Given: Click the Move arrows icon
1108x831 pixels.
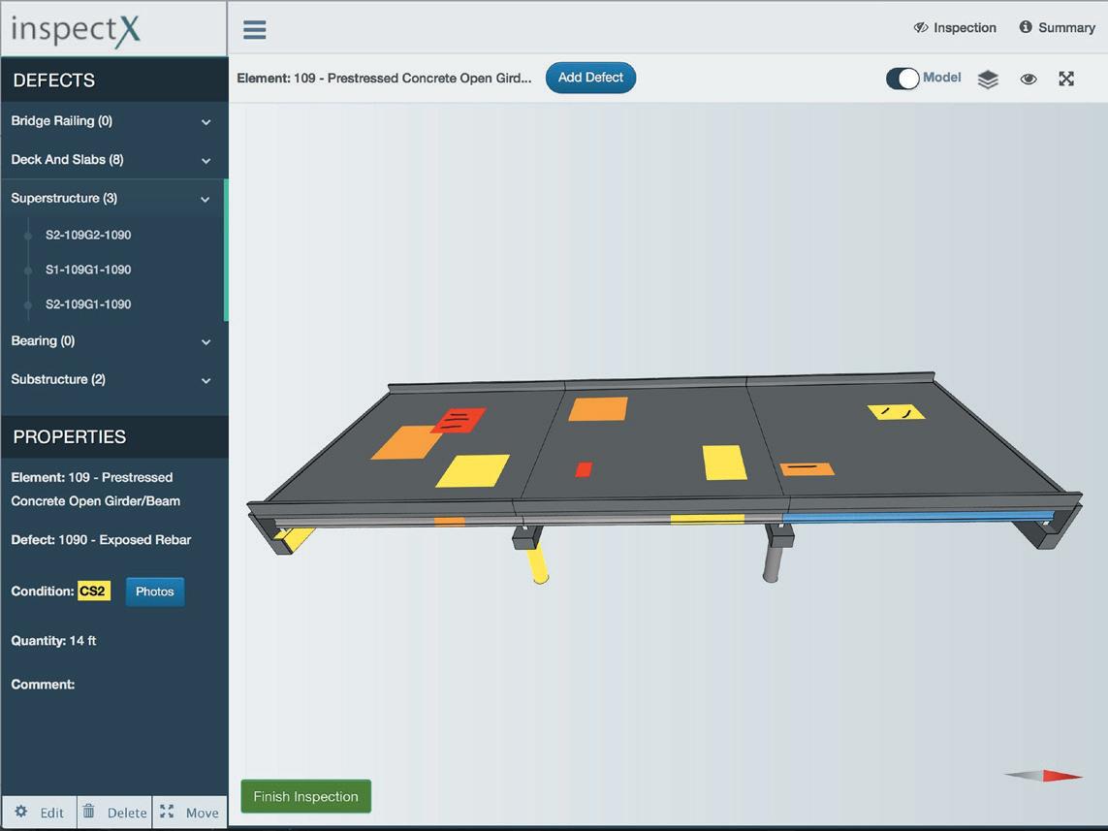Looking at the screenshot, I should tap(167, 812).
